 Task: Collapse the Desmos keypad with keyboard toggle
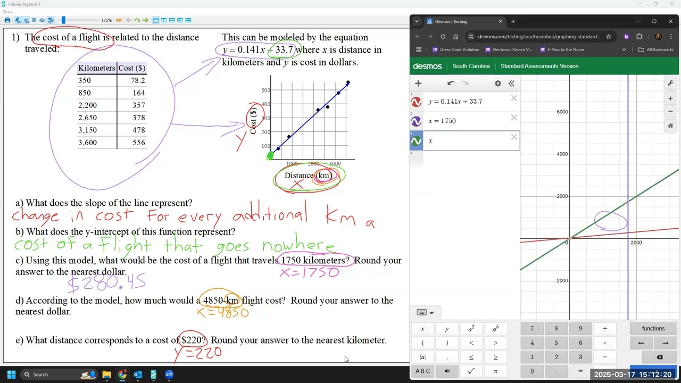(425, 312)
